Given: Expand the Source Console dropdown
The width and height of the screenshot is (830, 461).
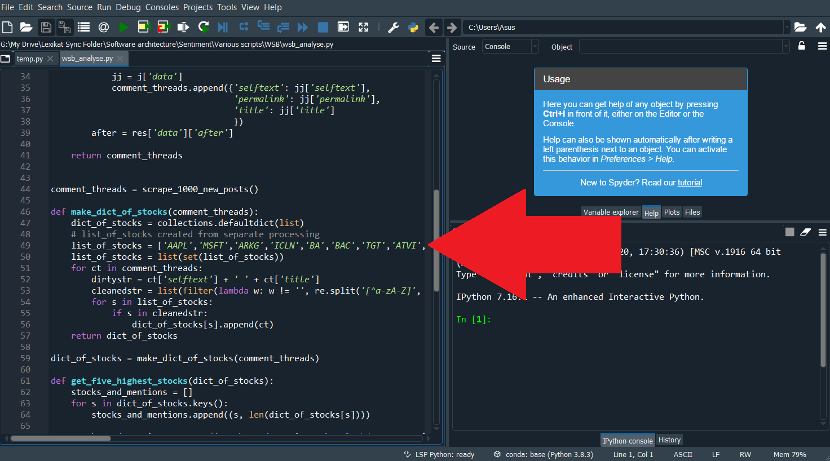Looking at the screenshot, I should [x=535, y=47].
